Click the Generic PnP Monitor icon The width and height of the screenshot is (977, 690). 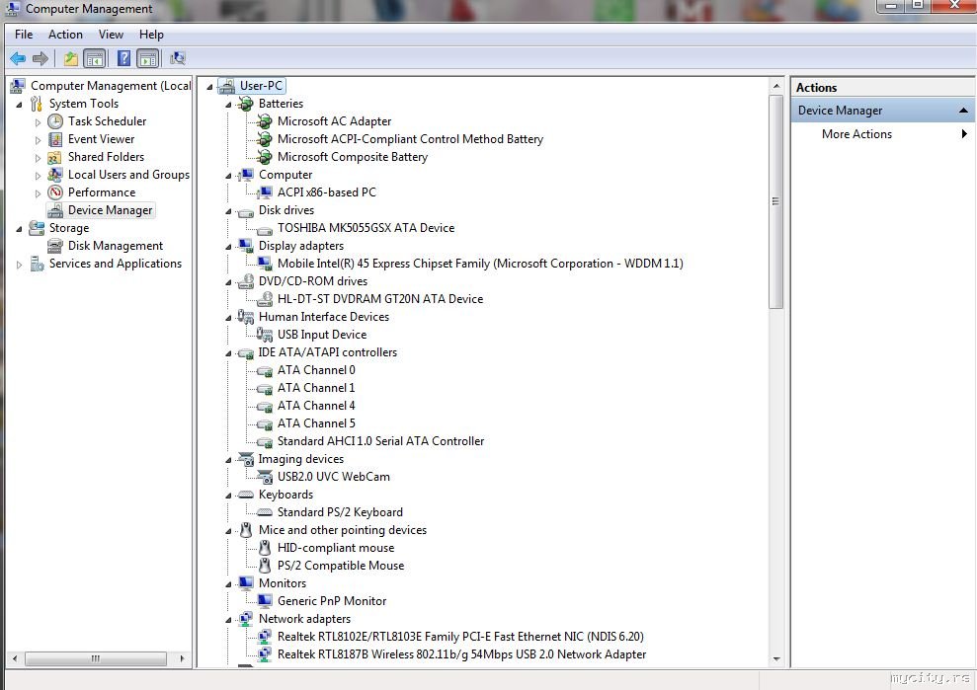pos(265,601)
